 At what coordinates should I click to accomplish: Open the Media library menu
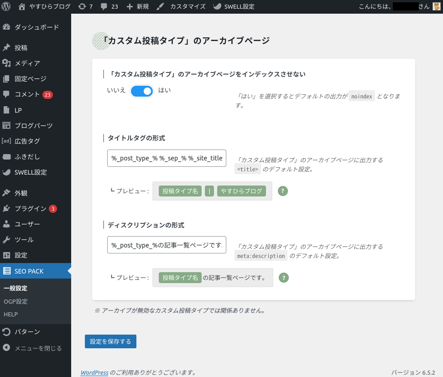(x=27, y=63)
